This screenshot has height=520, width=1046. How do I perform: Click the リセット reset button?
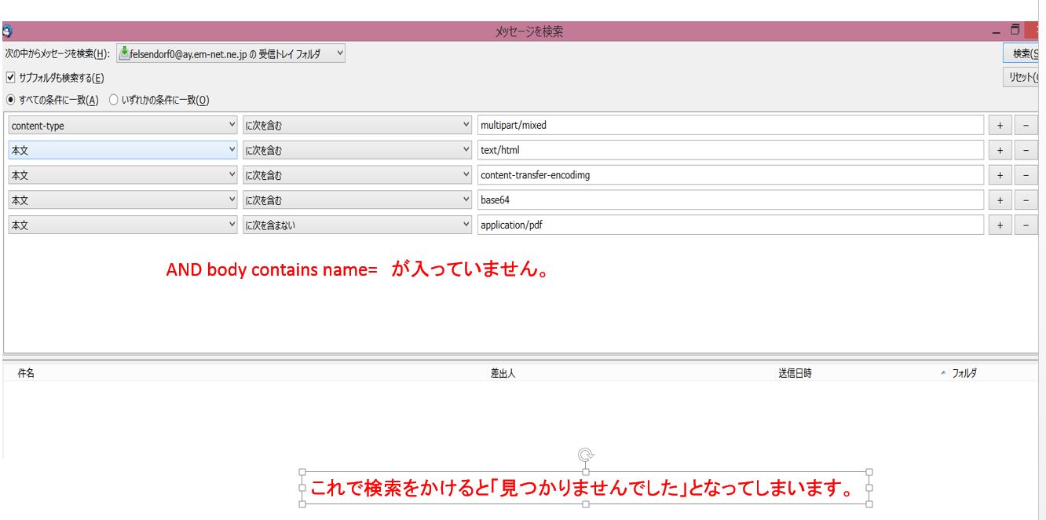(x=1021, y=78)
